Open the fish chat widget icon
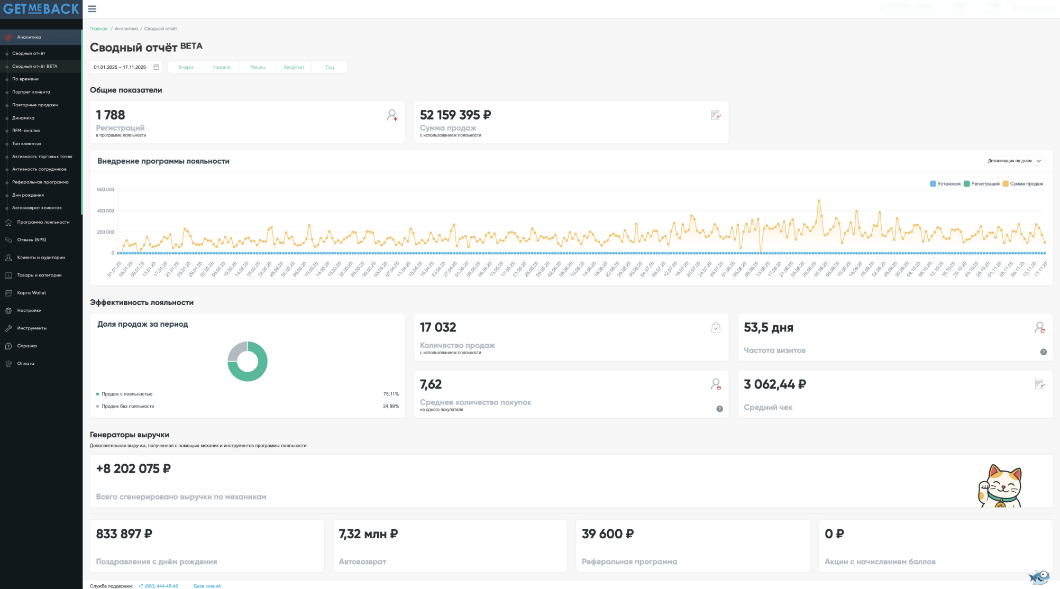The height and width of the screenshot is (589, 1060). pyautogui.click(x=1038, y=576)
